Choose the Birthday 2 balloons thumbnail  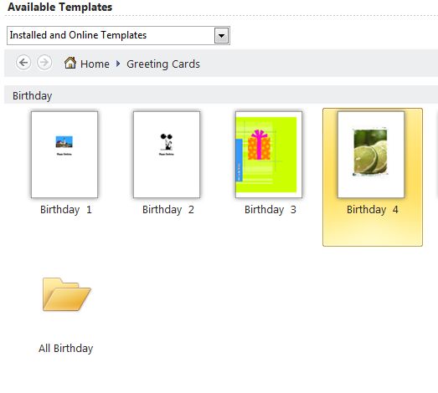[x=167, y=155]
